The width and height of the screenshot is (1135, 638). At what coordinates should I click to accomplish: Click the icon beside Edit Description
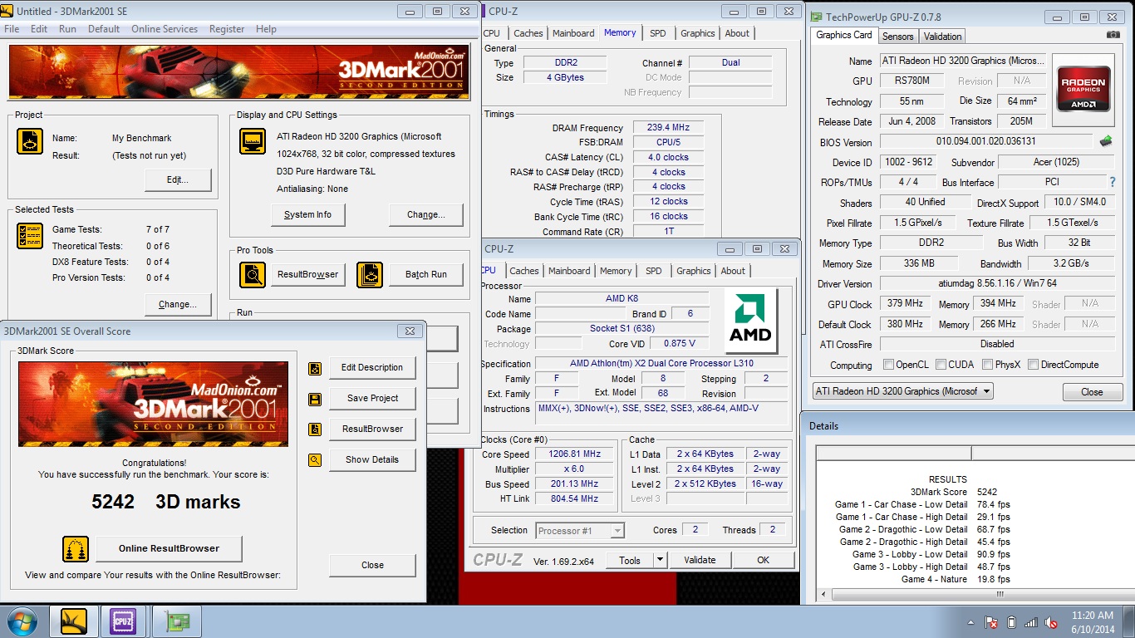pyautogui.click(x=315, y=368)
